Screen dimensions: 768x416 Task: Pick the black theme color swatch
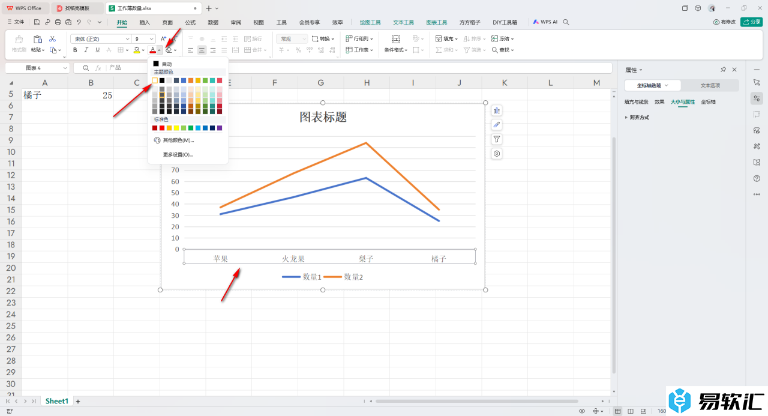[162, 80]
